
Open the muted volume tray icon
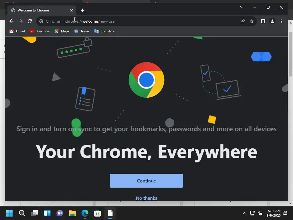[260, 213]
